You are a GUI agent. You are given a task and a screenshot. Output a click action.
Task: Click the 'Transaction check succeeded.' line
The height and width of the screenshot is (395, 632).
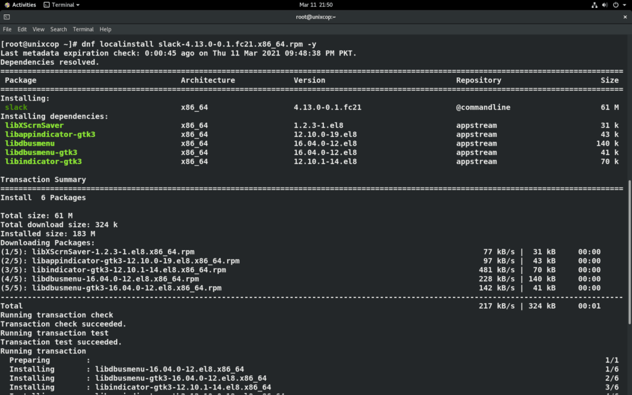pyautogui.click(x=64, y=324)
